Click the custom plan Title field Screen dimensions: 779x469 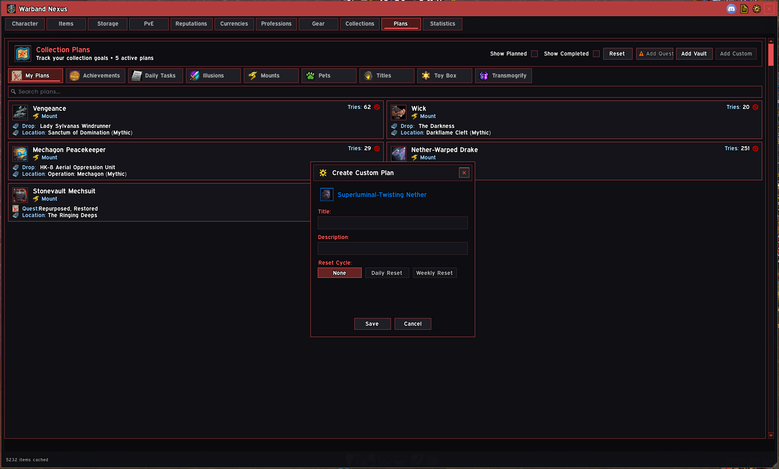392,223
